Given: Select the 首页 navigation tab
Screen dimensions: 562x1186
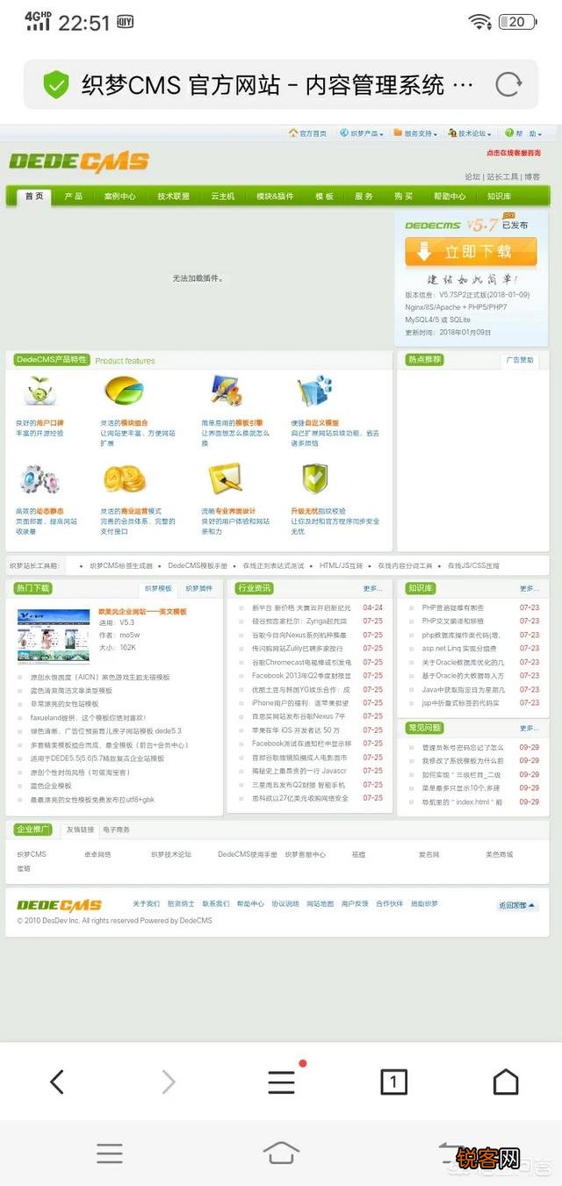Looking at the screenshot, I should point(34,197).
